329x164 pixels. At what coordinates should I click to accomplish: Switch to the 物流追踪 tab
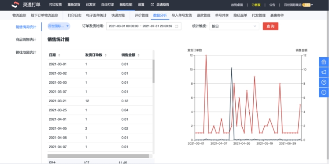coord(19,15)
